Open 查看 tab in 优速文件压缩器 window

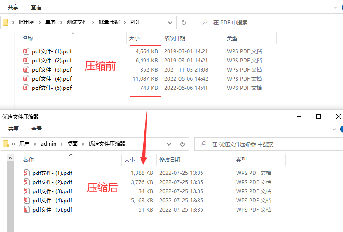pyautogui.click(x=37, y=129)
